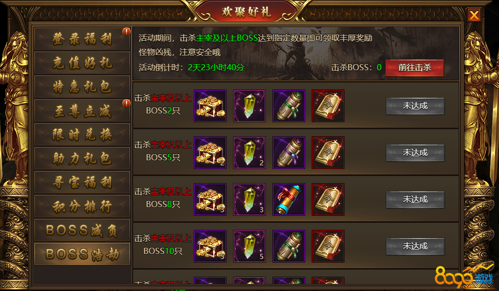This screenshot has height=291, width=499.
Task: Click 未达成 button for BOSS10只 reward
Action: pyautogui.click(x=415, y=246)
